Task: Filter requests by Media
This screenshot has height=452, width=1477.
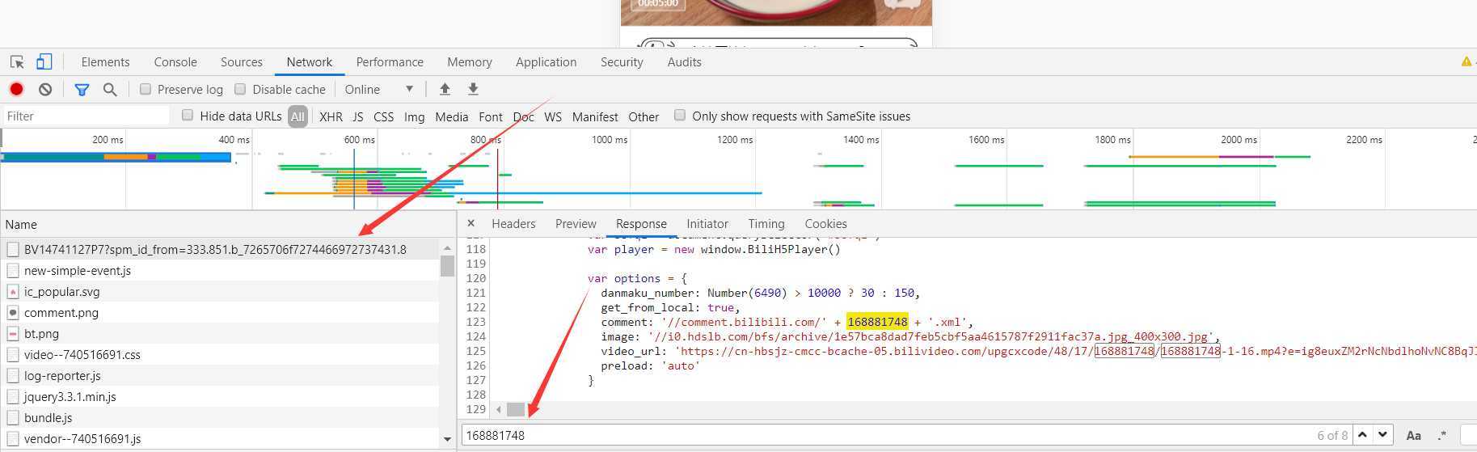Action: (x=451, y=116)
